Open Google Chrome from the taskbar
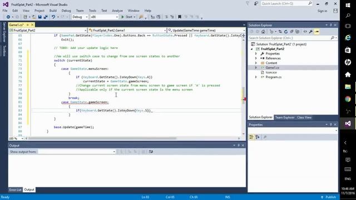 click(348, 99)
